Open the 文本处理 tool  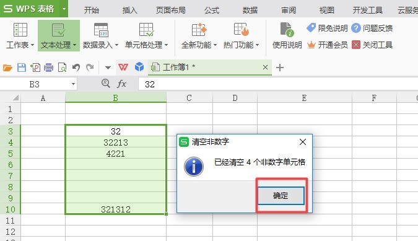coord(59,35)
